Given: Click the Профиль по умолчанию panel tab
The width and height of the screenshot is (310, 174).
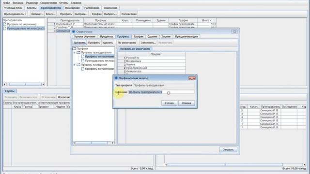Looking at the screenshot, I should click(135, 49).
